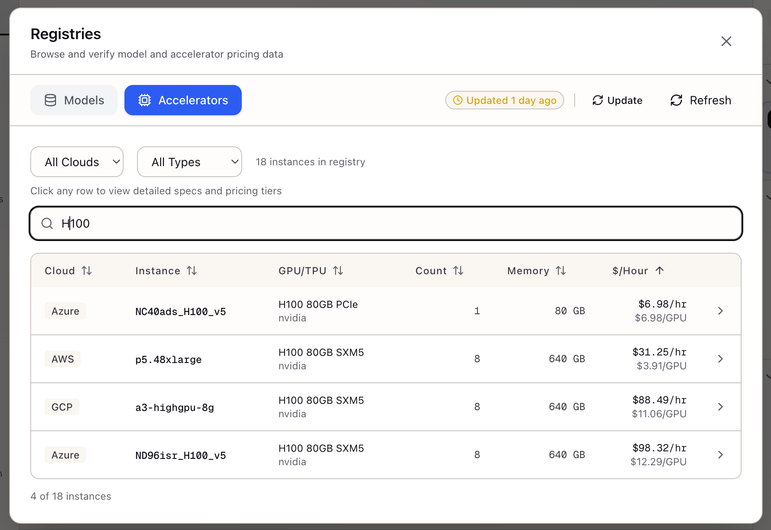Select the Accelerators tab
The image size is (771, 530).
point(183,100)
